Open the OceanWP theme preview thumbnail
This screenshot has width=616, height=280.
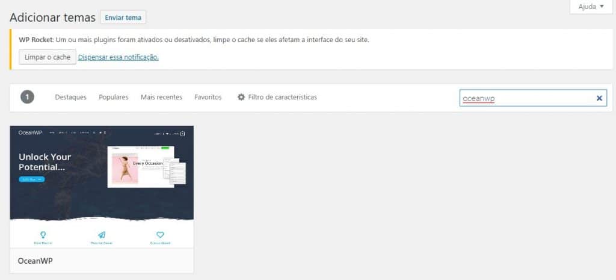(102, 187)
